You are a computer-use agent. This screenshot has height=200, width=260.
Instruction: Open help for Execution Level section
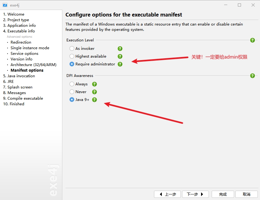pos(253,40)
